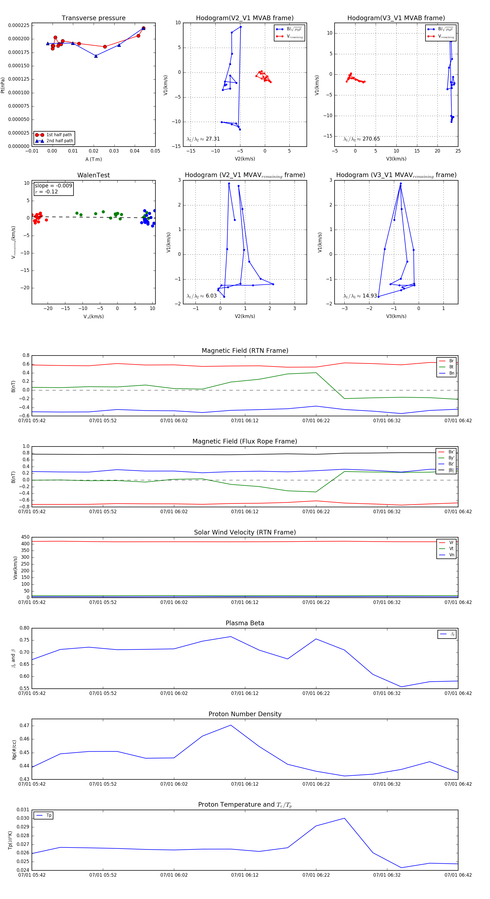The image size is (490, 899).
Task: Click "07/01 06:12" tick under Plasma Beta plot
Action: (245, 693)
